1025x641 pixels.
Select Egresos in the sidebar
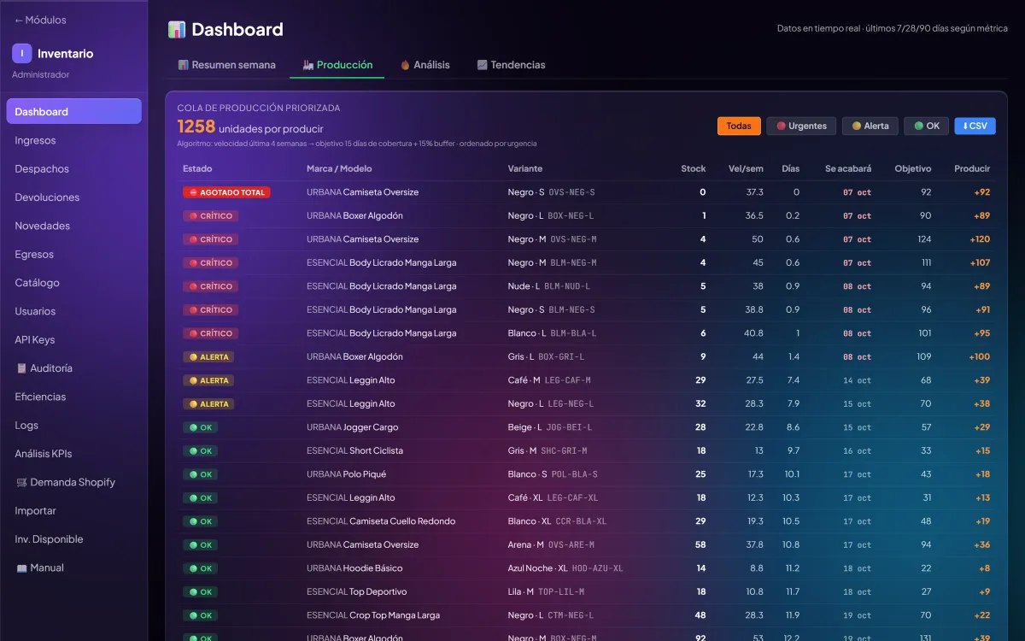(74, 254)
